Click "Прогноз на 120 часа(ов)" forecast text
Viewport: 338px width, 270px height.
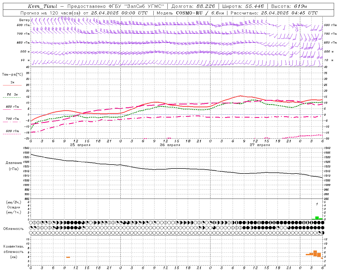point(51,13)
